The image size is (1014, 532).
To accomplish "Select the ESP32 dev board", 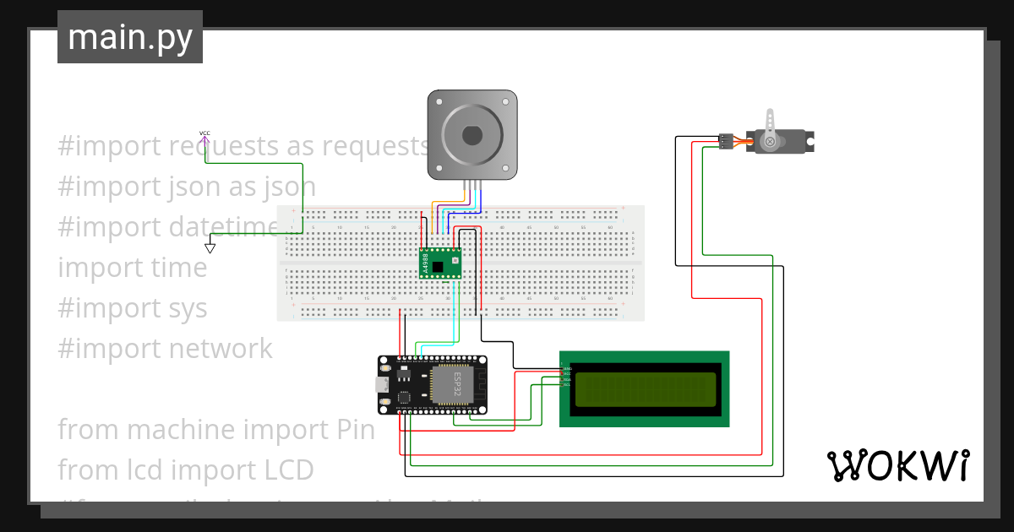I will pyautogui.click(x=448, y=387).
